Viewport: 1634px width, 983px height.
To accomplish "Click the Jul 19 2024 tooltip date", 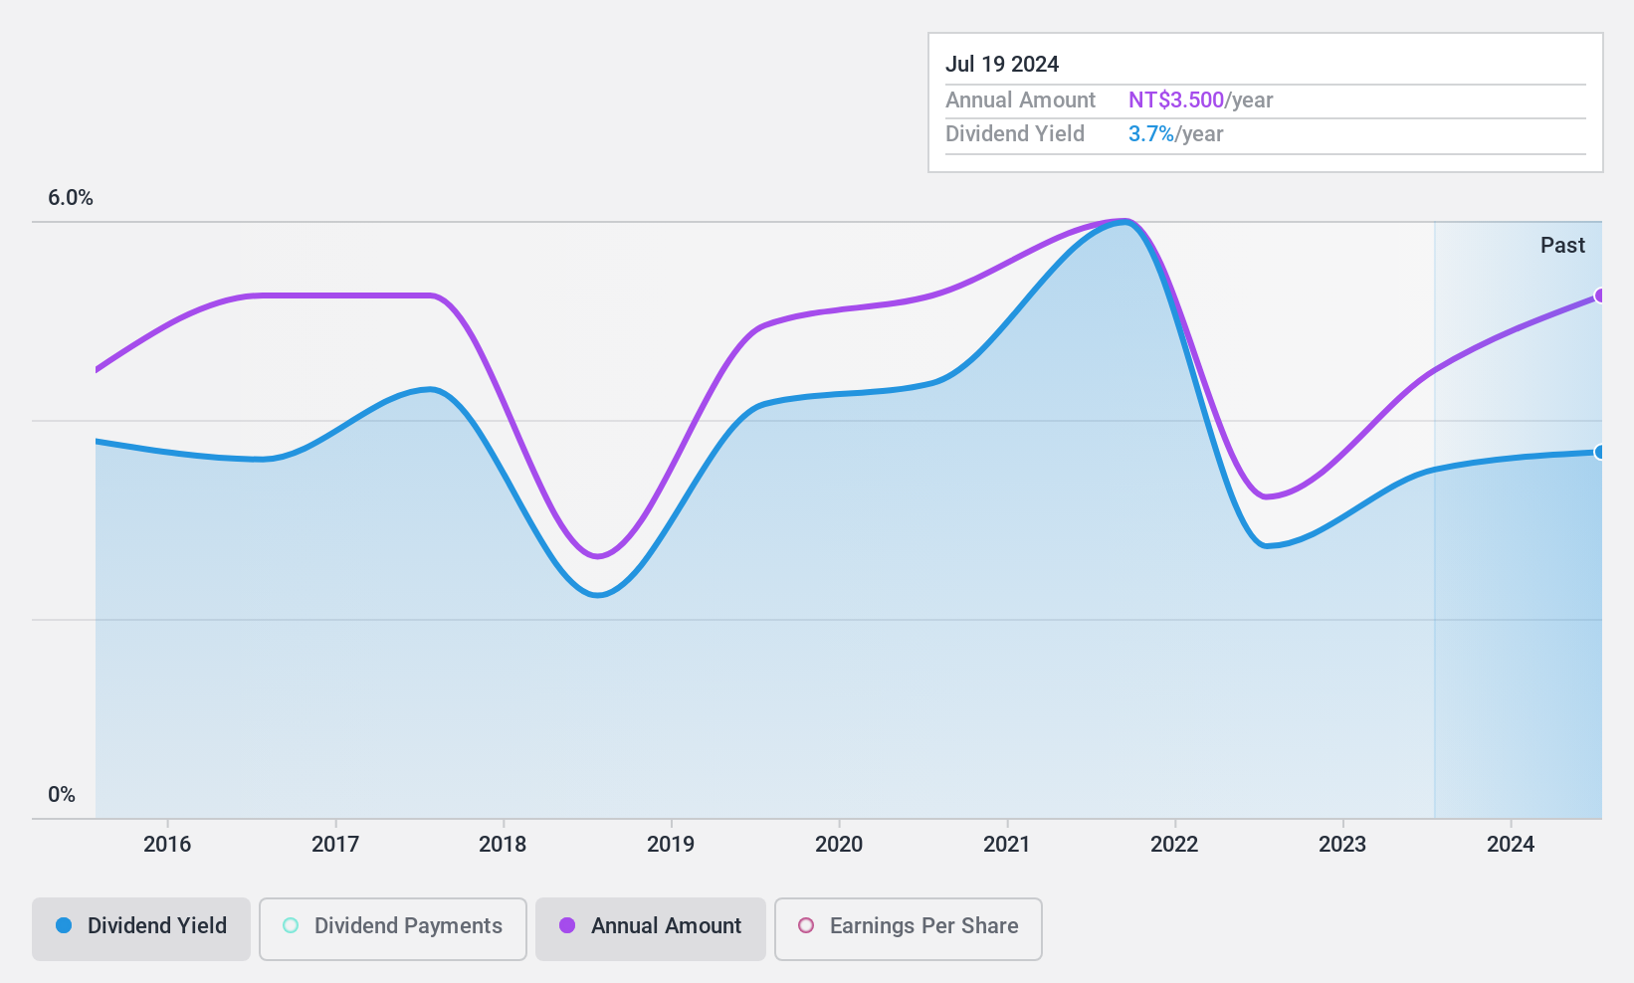I will [1002, 65].
